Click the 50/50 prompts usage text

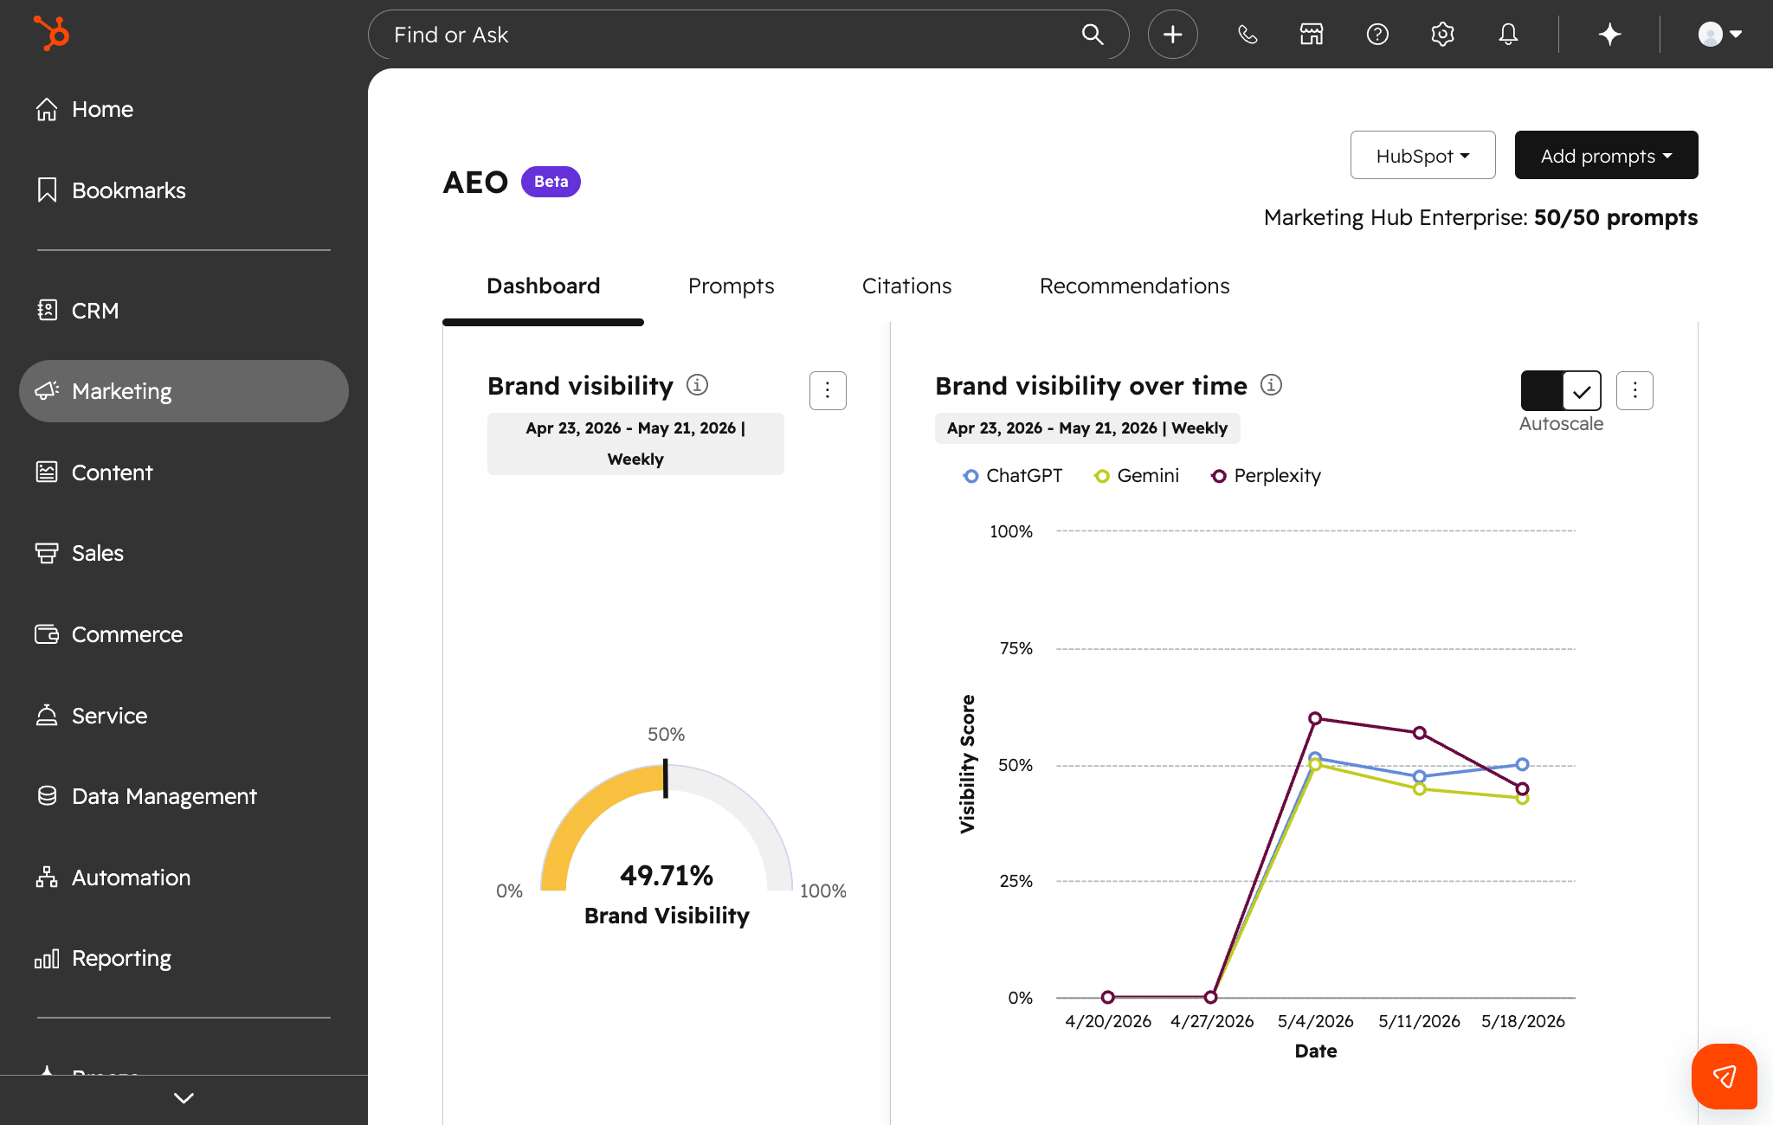[1615, 218]
